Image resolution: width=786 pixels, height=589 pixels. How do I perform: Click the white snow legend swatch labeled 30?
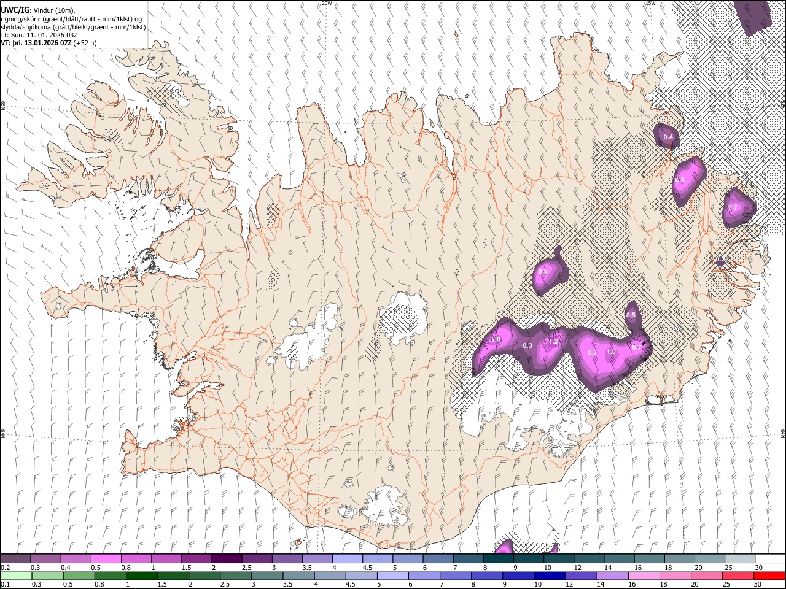(x=771, y=559)
